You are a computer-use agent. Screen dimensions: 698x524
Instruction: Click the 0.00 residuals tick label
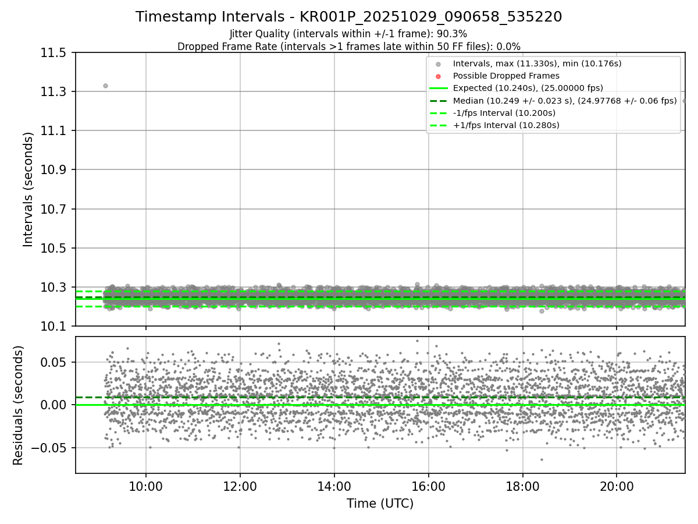[53, 405]
